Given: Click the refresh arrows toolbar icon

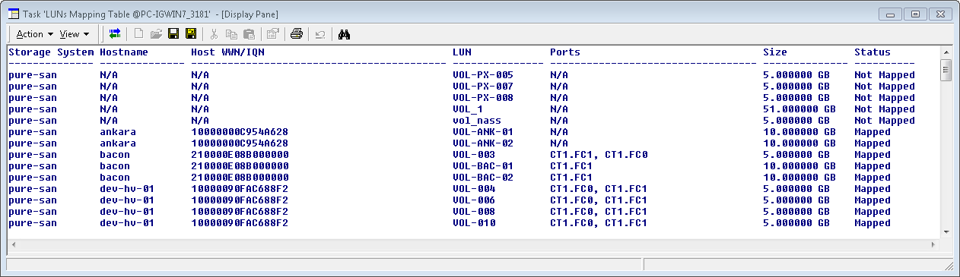Looking at the screenshot, I should pos(115,33).
